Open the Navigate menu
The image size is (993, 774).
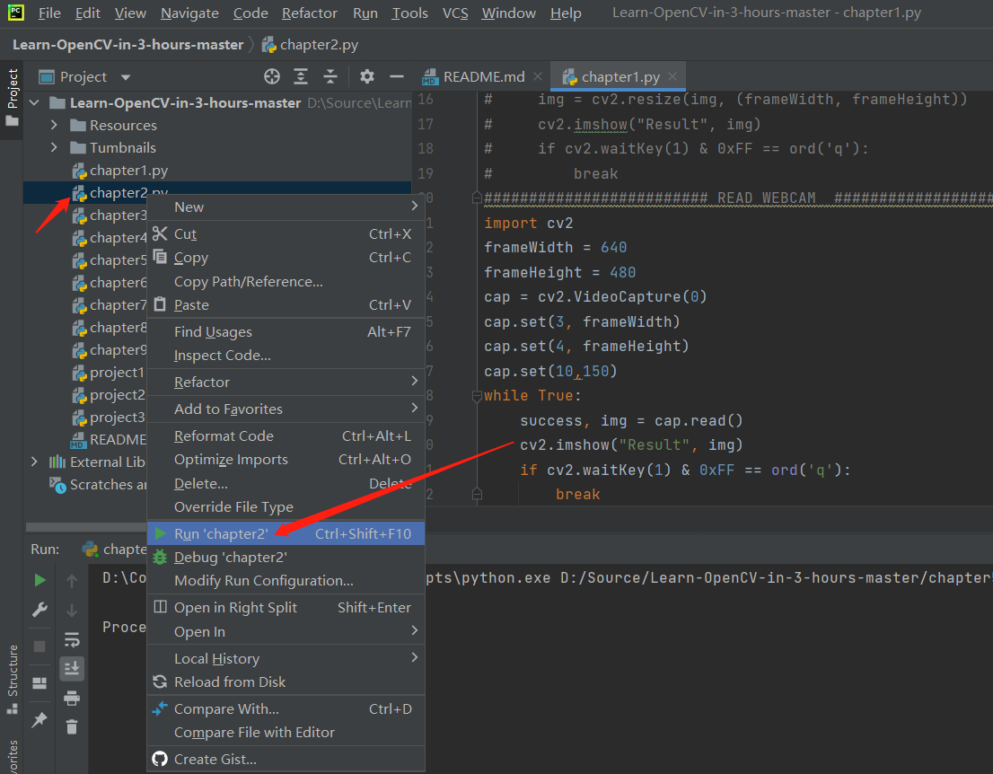tap(189, 13)
